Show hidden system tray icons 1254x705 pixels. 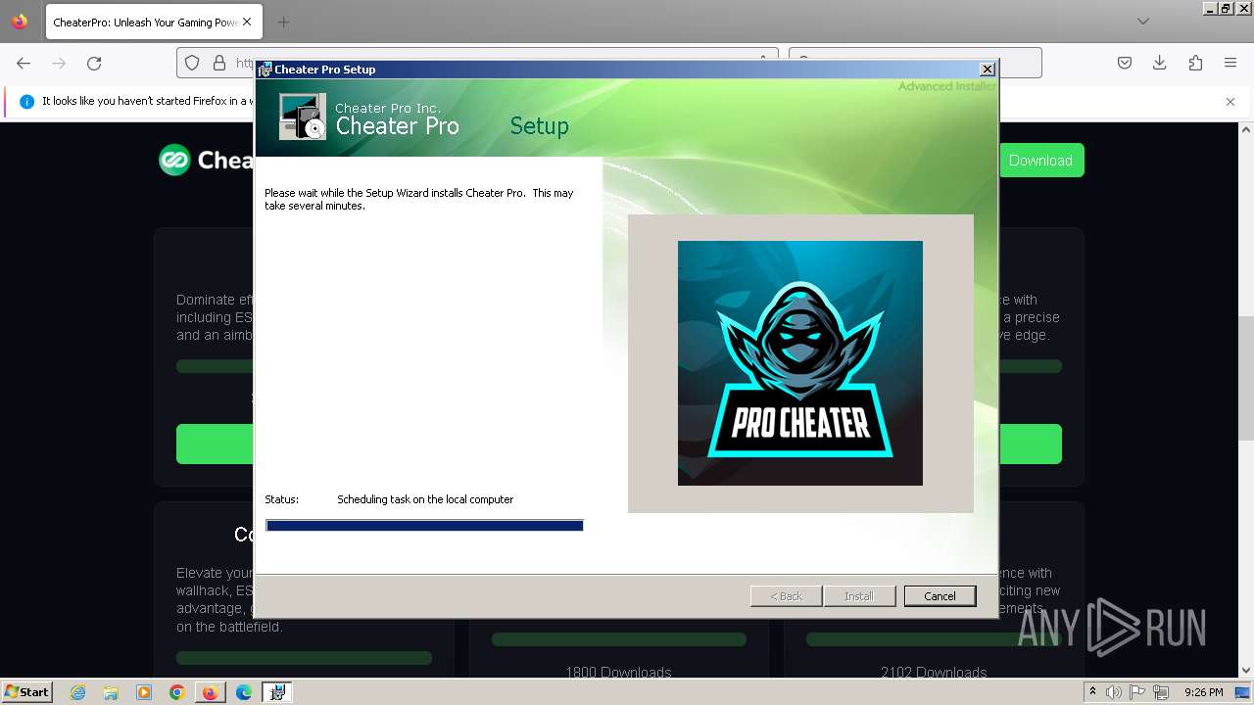pos(1093,692)
